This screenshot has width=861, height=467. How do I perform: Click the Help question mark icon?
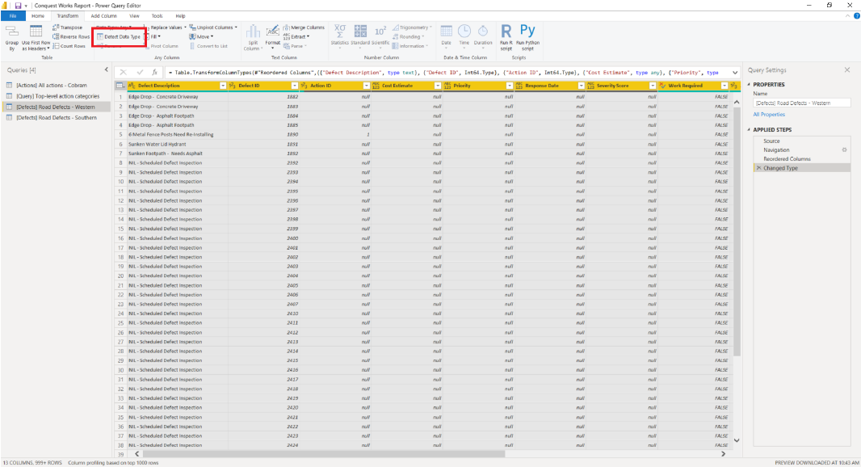857,16
